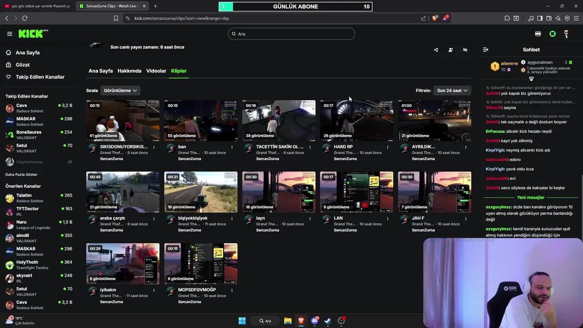Image resolution: width=583 pixels, height=328 pixels.
Task: Collapse chat with arrow icon beside Sohbet
Action: point(486,50)
